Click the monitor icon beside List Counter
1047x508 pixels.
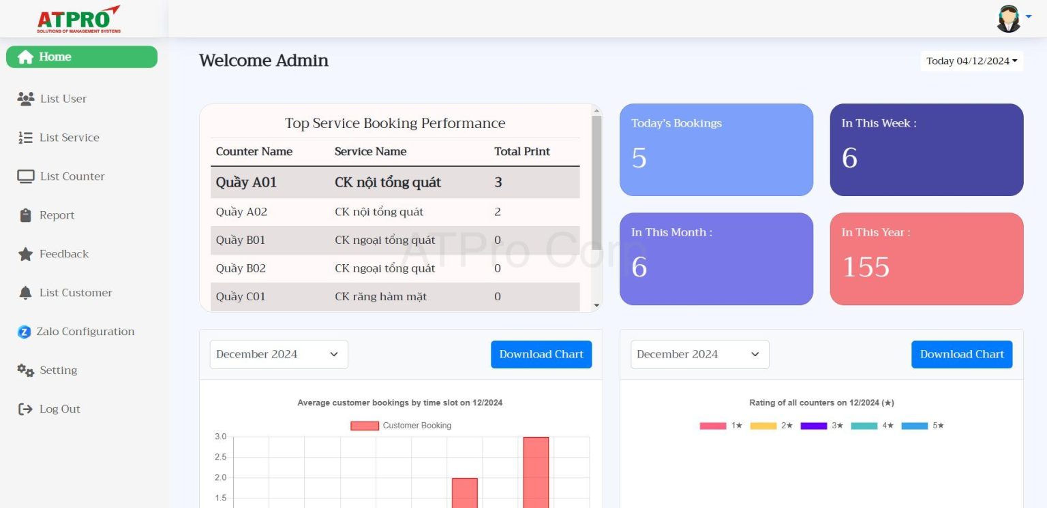point(26,176)
